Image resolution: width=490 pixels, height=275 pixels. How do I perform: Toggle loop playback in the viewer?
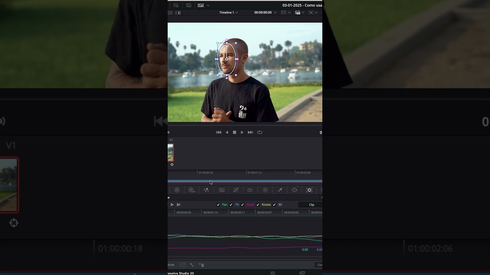[x=260, y=132]
